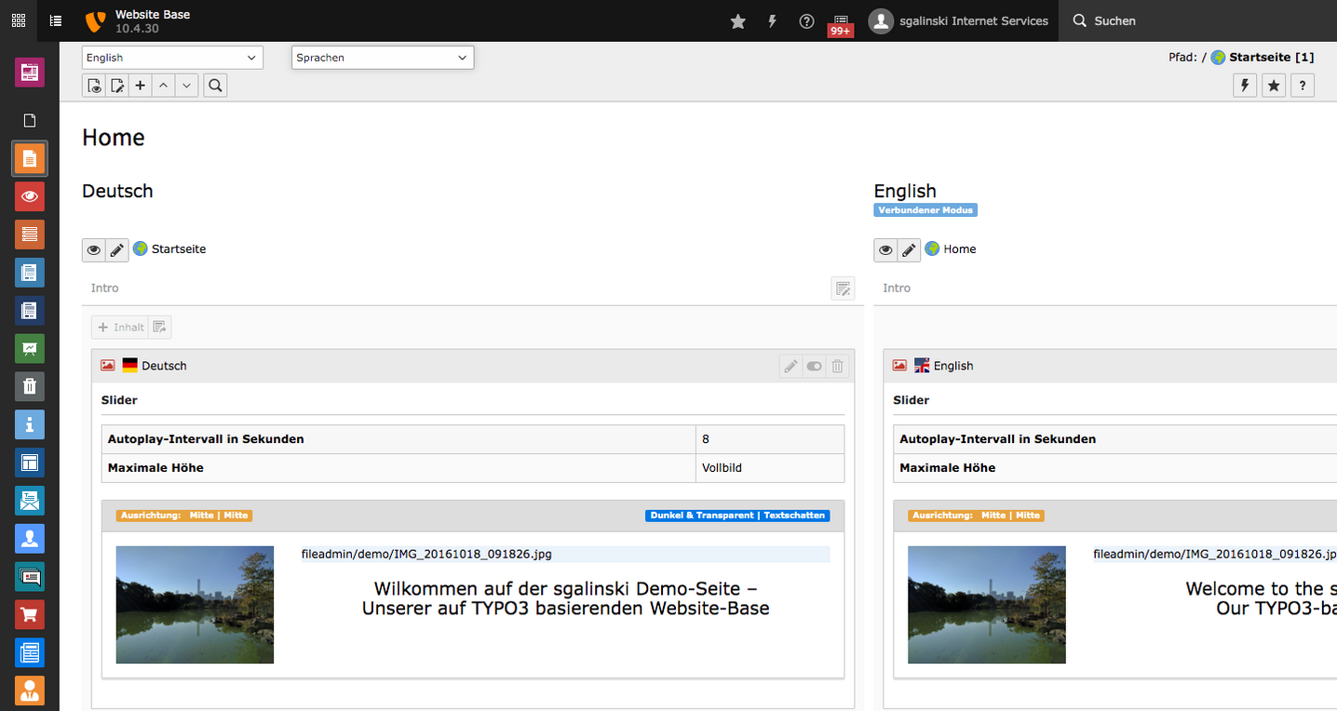The image size is (1337, 711).
Task: Open the English language selector dropdown
Action: click(172, 57)
